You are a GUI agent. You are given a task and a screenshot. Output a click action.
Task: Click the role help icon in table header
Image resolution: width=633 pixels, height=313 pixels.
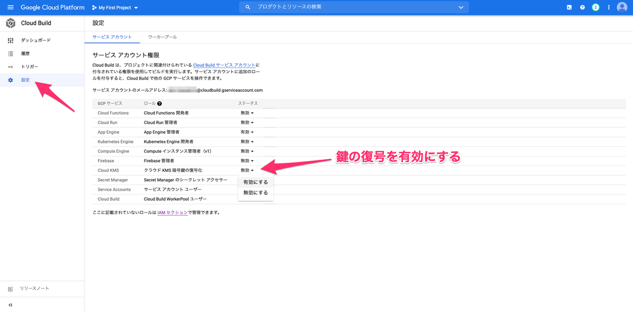click(159, 104)
